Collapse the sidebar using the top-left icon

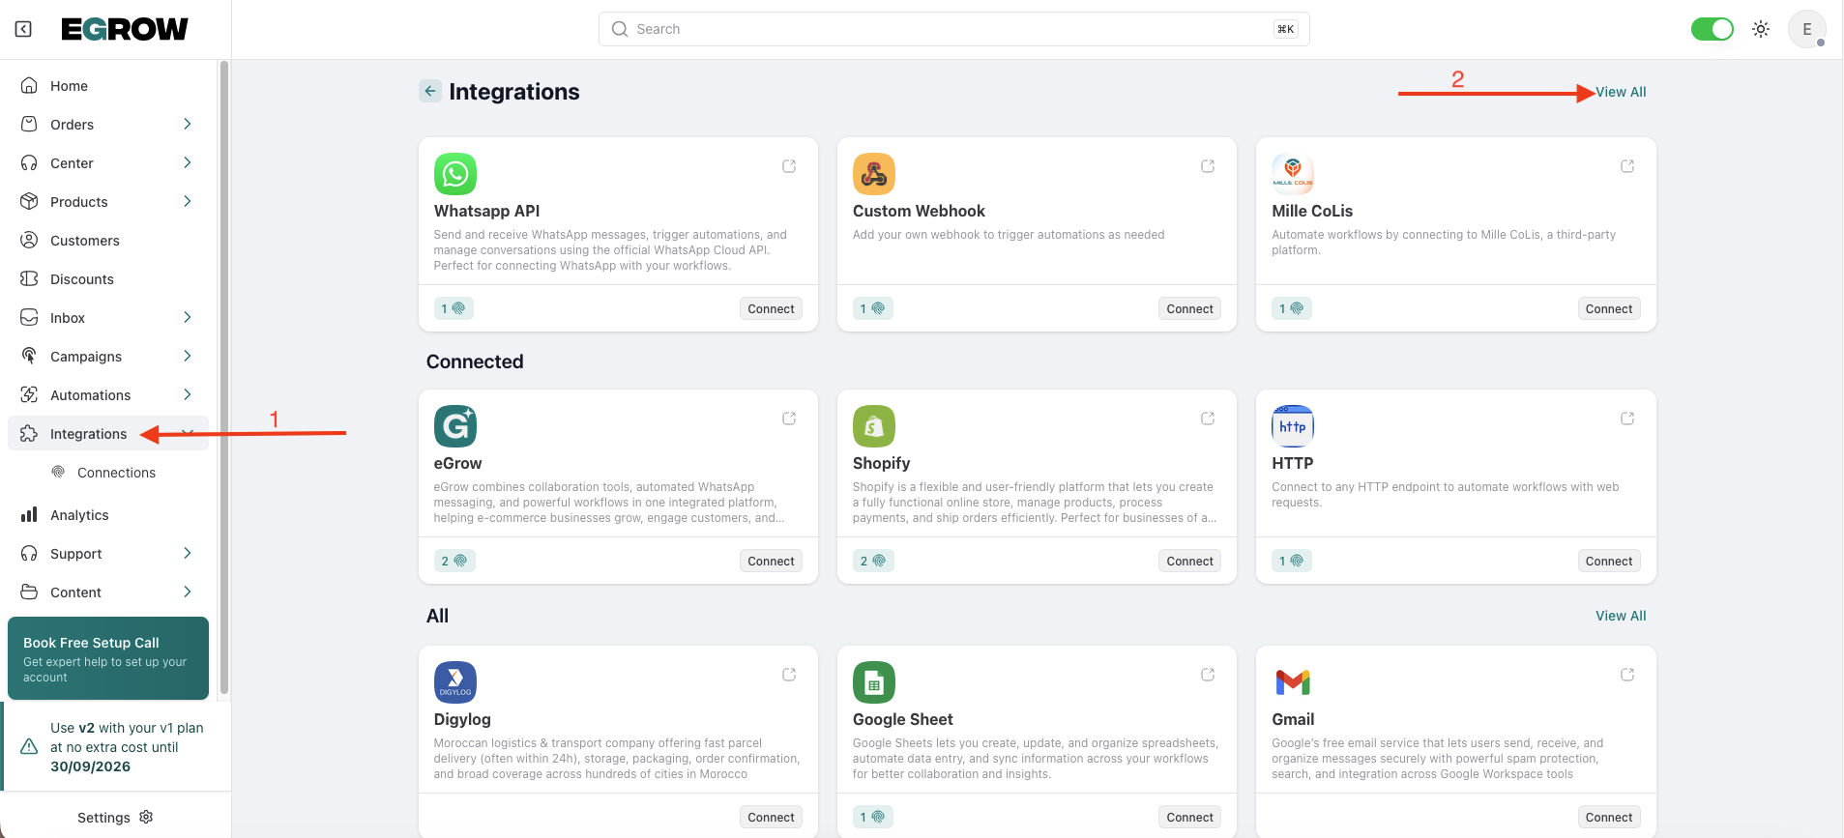pos(23,29)
